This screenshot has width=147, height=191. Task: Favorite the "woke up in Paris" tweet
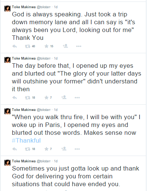pyautogui.click(x=46, y=149)
